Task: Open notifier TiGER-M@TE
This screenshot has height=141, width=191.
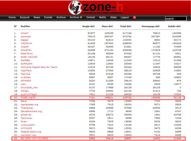Action: point(28,98)
